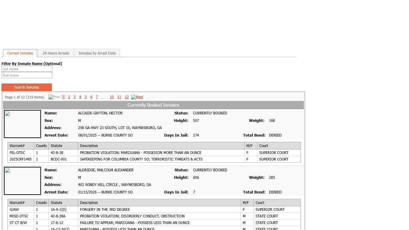The width and height of the screenshot is (409, 230).
Task: Navigate to page 5
Action: point(86,97)
